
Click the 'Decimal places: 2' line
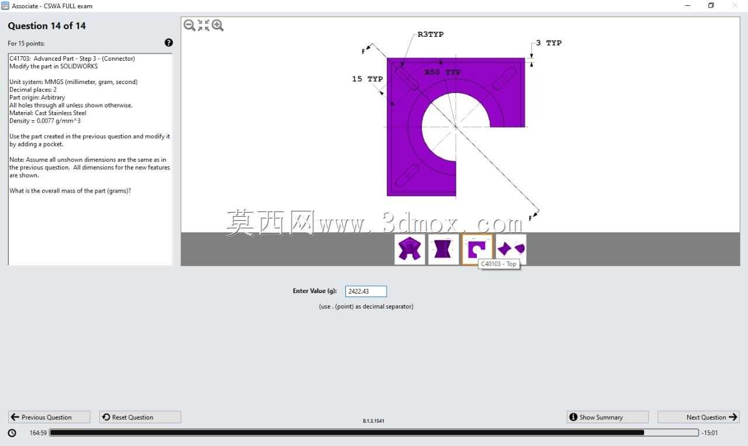(33, 90)
